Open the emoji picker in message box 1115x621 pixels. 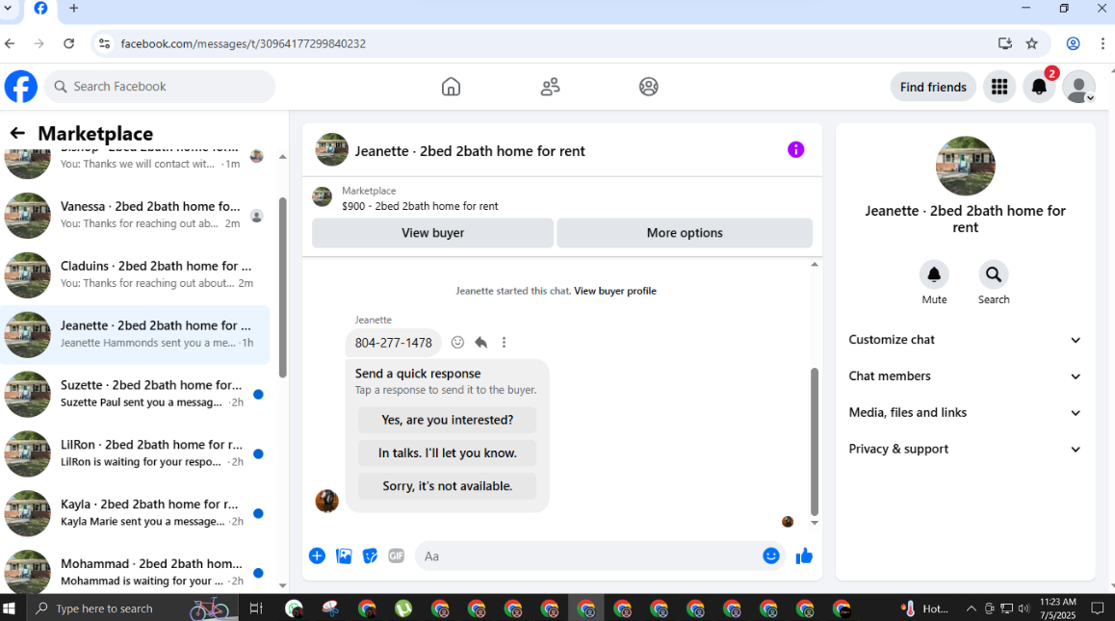(x=771, y=556)
